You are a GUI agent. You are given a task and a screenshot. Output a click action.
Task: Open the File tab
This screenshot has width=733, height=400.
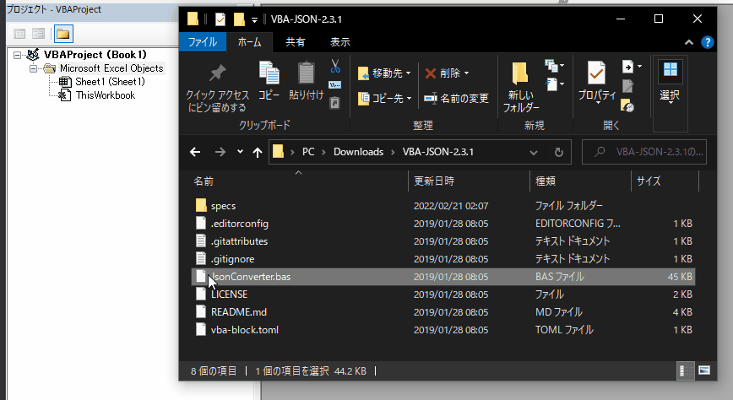203,42
